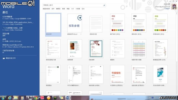Launch Internet Explorer from the taskbar

(9, 98)
